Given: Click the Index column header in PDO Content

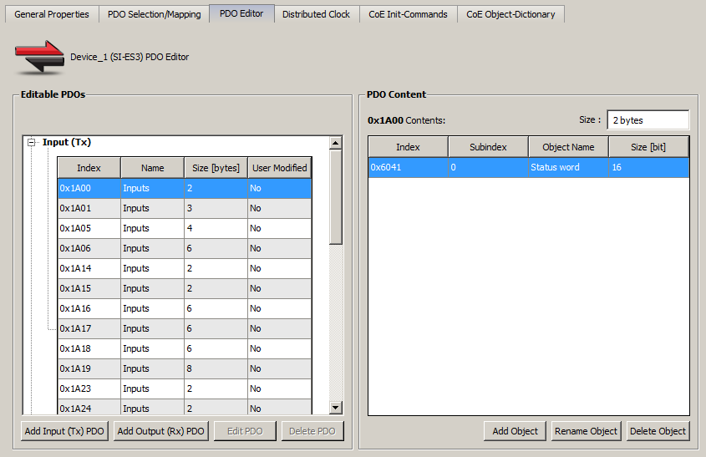Looking at the screenshot, I should [408, 147].
